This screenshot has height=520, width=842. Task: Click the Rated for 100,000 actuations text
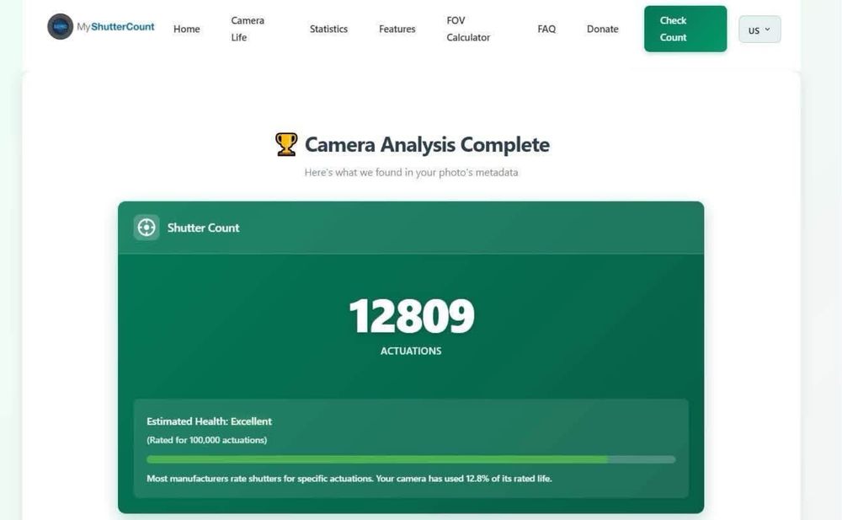click(x=207, y=440)
